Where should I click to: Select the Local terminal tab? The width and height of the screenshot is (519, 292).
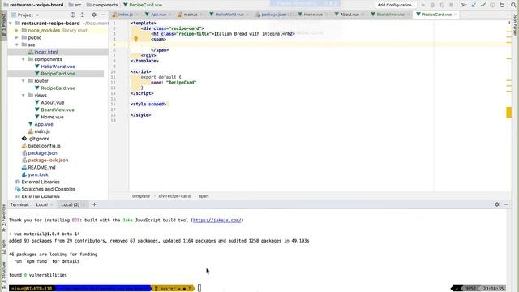point(42,204)
